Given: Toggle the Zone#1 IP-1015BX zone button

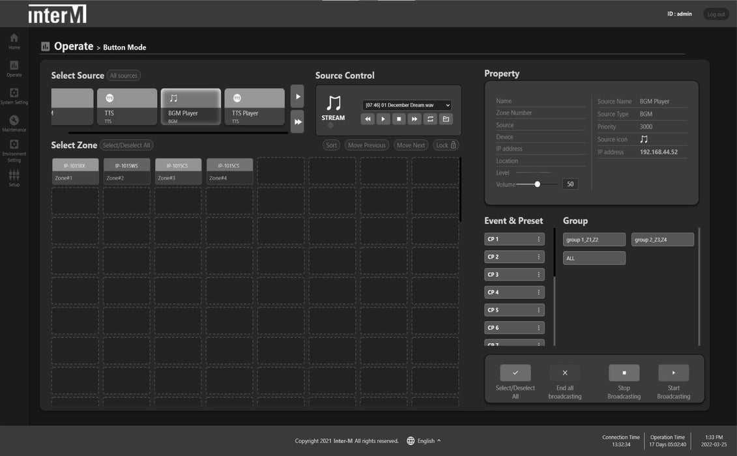Looking at the screenshot, I should (76, 172).
